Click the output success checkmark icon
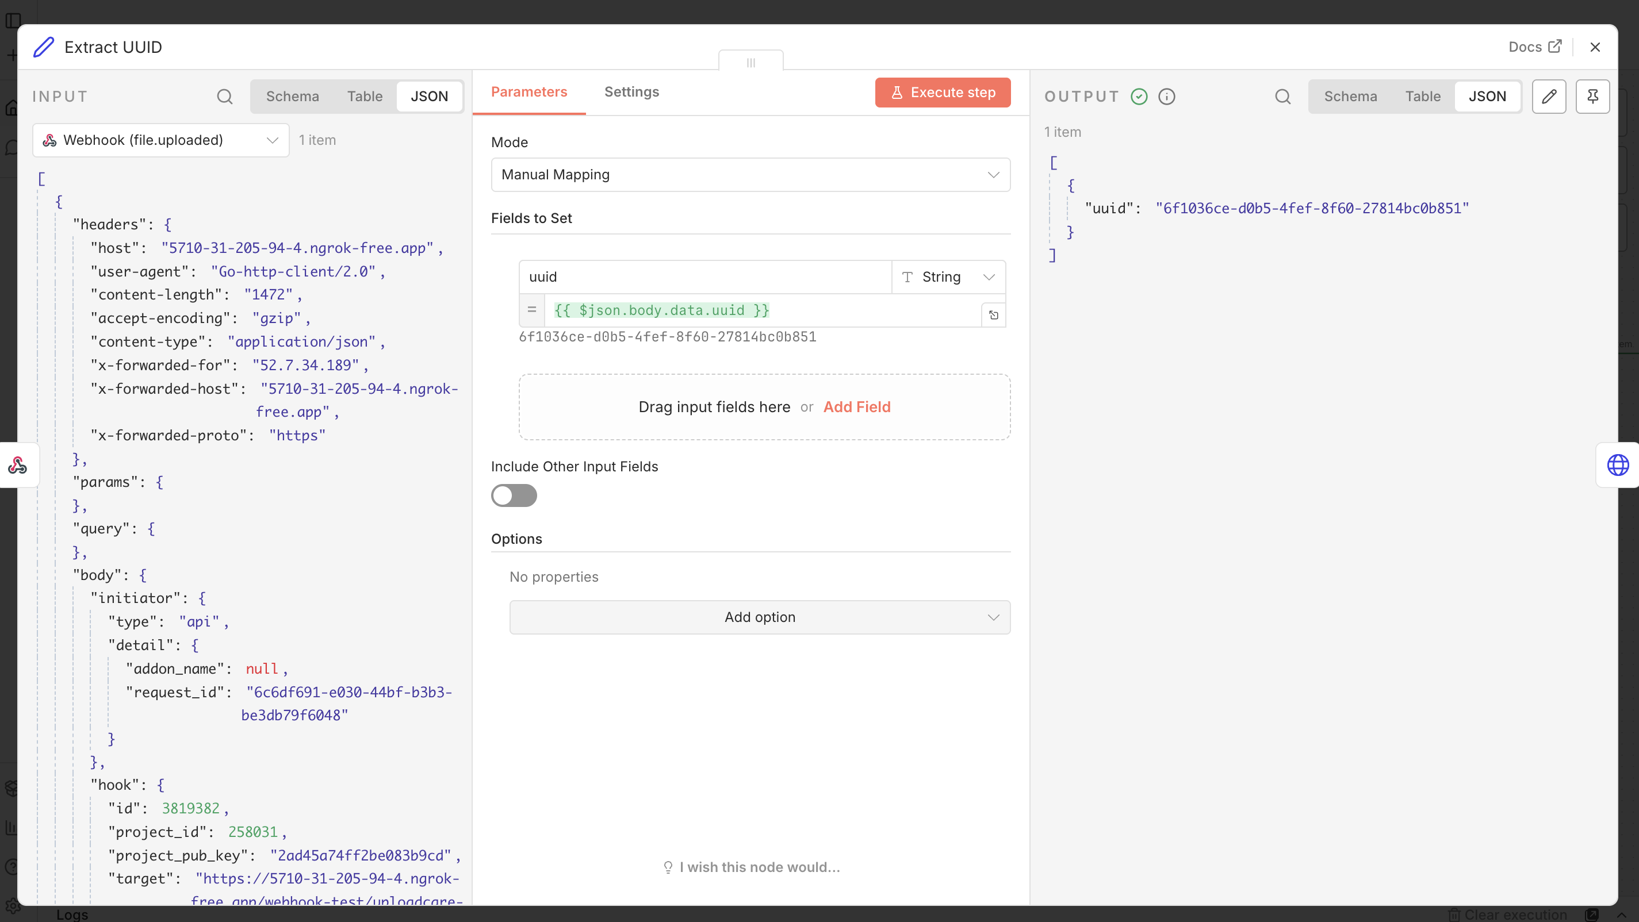This screenshot has width=1639, height=922. coord(1139,97)
